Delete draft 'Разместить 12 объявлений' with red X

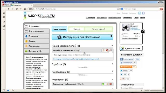point(110,84)
